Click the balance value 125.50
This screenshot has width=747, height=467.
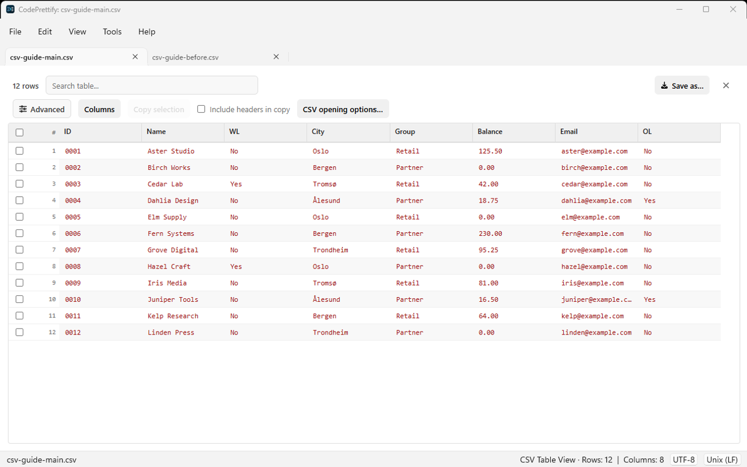tap(490, 151)
